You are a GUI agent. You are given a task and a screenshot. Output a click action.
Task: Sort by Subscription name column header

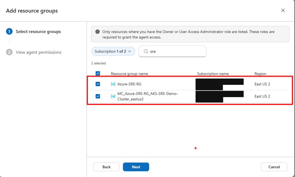(x=213, y=74)
